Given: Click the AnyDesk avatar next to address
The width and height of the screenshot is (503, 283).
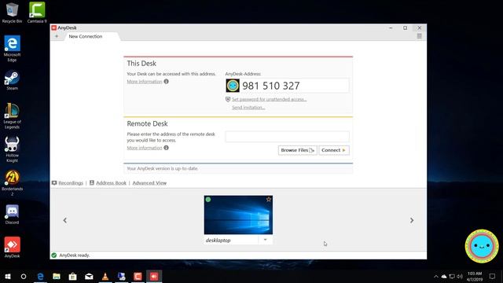Looking at the screenshot, I should point(233,86).
